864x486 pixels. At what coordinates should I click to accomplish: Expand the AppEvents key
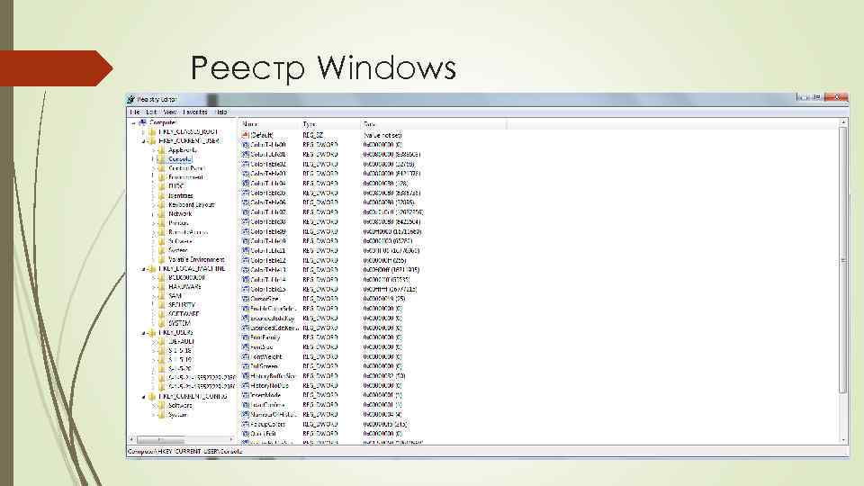click(153, 150)
